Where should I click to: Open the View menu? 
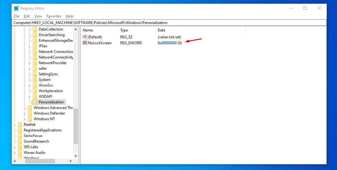38,16
